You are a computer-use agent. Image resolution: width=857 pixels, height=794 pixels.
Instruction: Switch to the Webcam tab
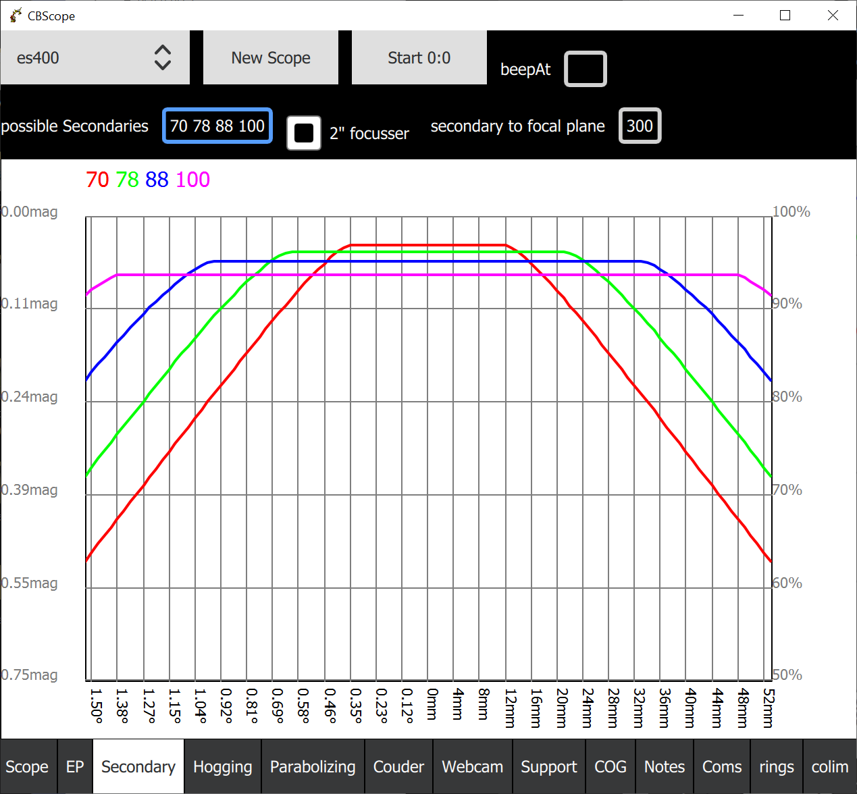pos(473,766)
